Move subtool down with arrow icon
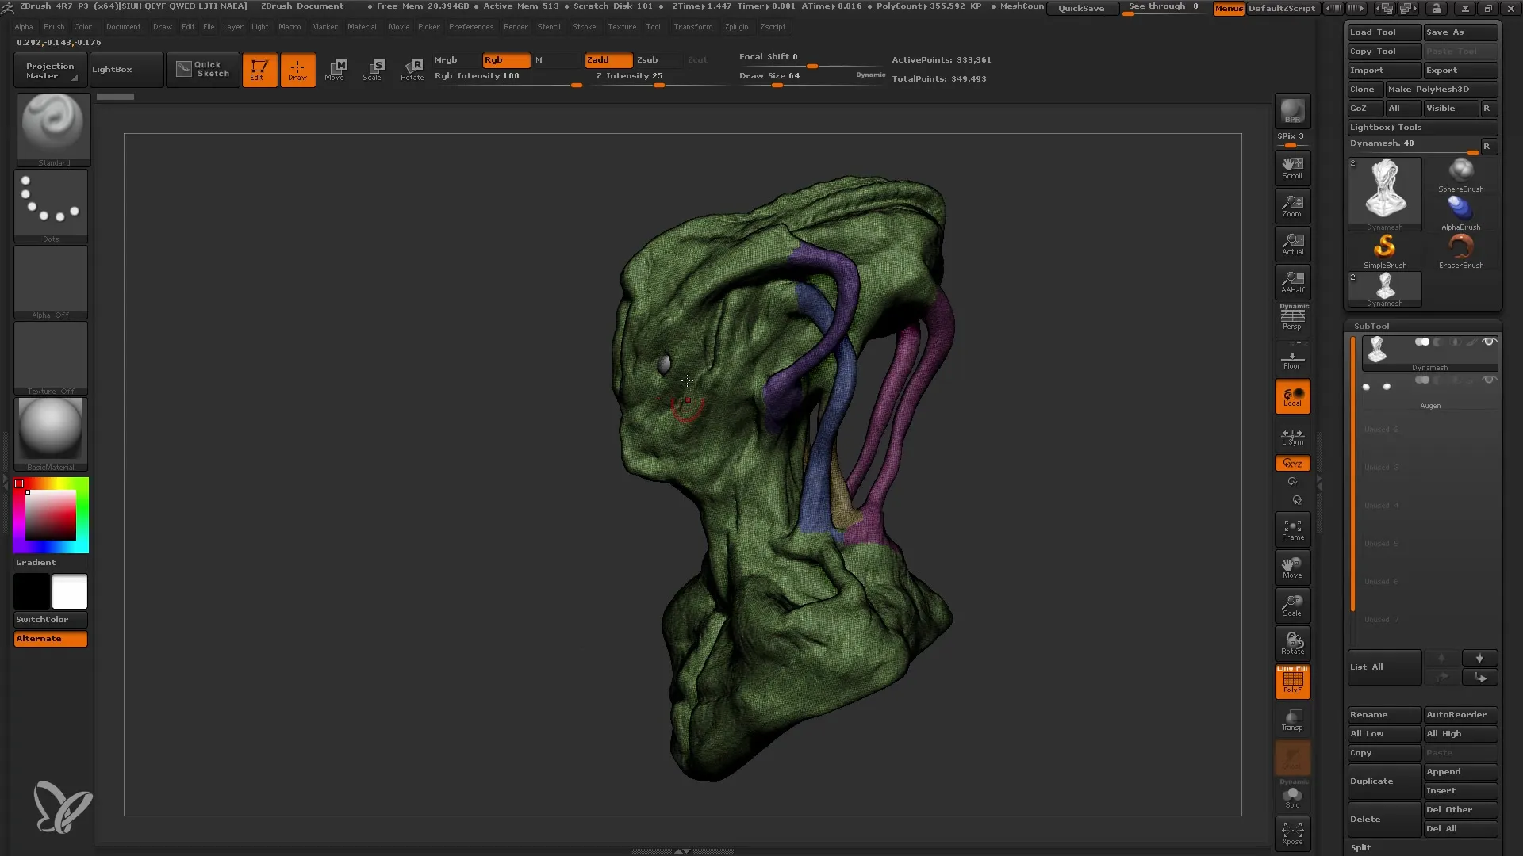The height and width of the screenshot is (856, 1523). coord(1479,659)
